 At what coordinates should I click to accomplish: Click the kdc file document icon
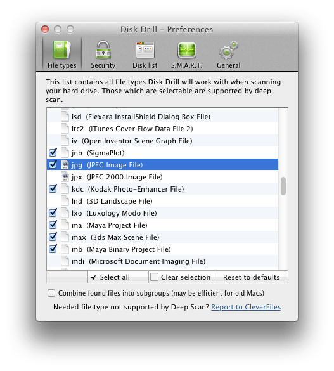pos(65,189)
